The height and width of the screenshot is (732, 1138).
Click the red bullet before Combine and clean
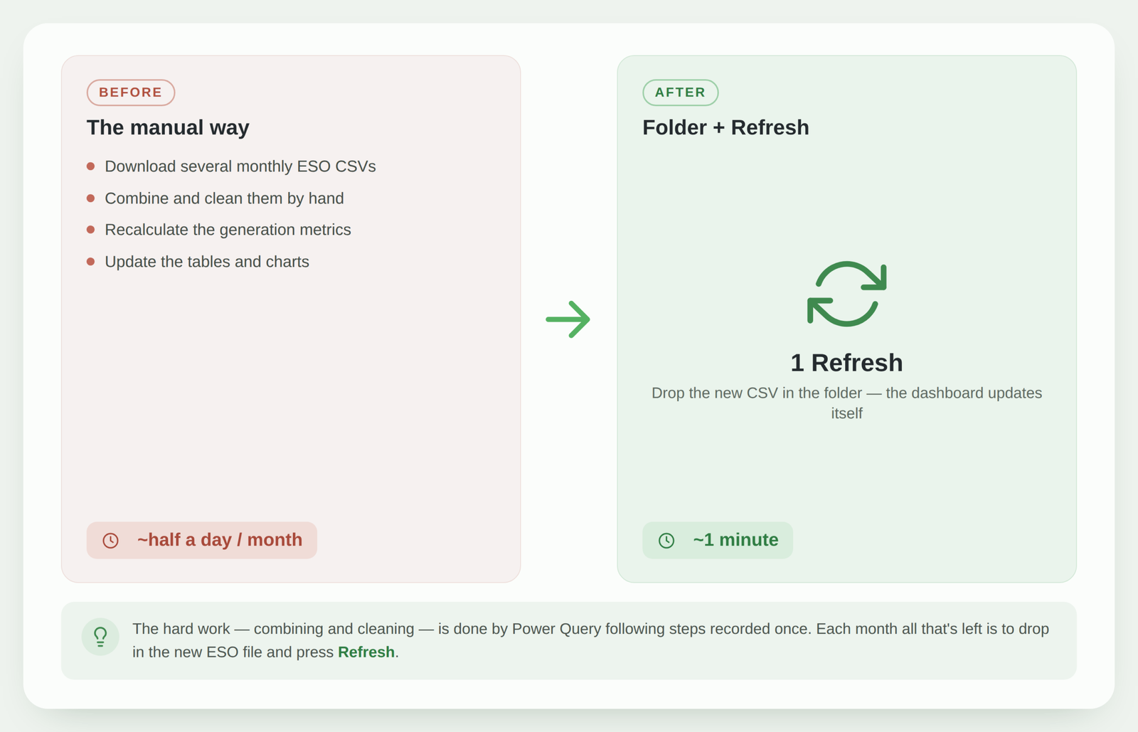[90, 198]
